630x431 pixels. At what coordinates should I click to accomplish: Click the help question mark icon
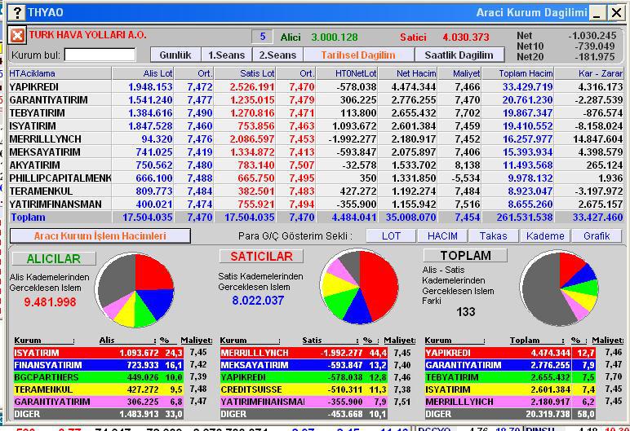[17, 12]
